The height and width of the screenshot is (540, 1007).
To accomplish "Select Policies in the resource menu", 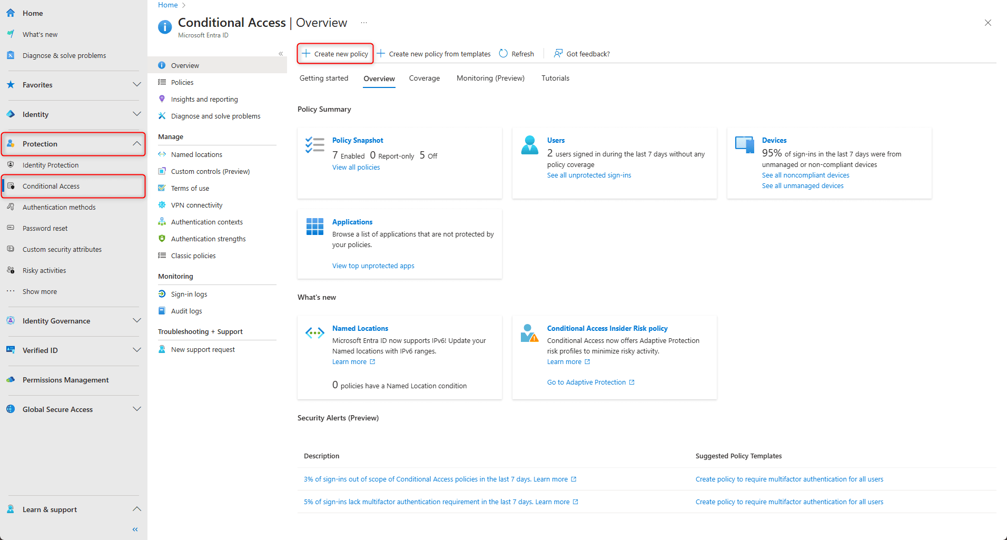I will (217, 82).
